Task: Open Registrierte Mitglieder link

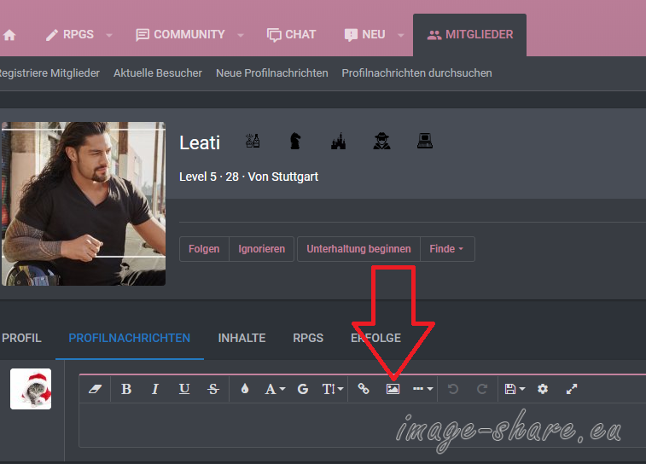Action: point(49,73)
